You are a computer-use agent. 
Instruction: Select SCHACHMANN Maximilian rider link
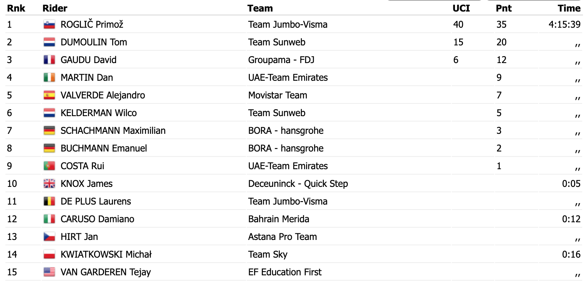point(113,131)
